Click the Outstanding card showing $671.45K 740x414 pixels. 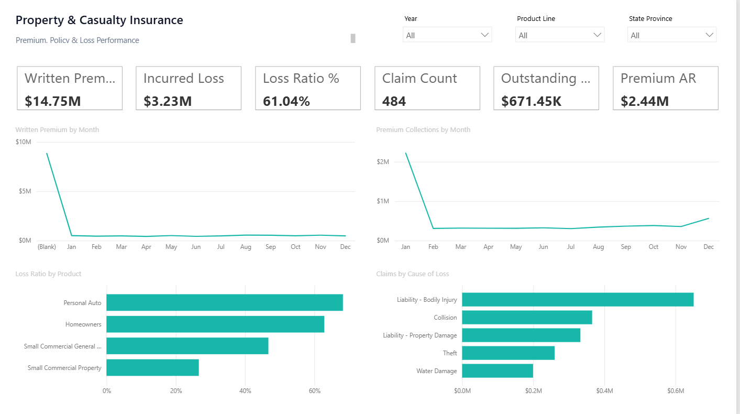pos(546,88)
